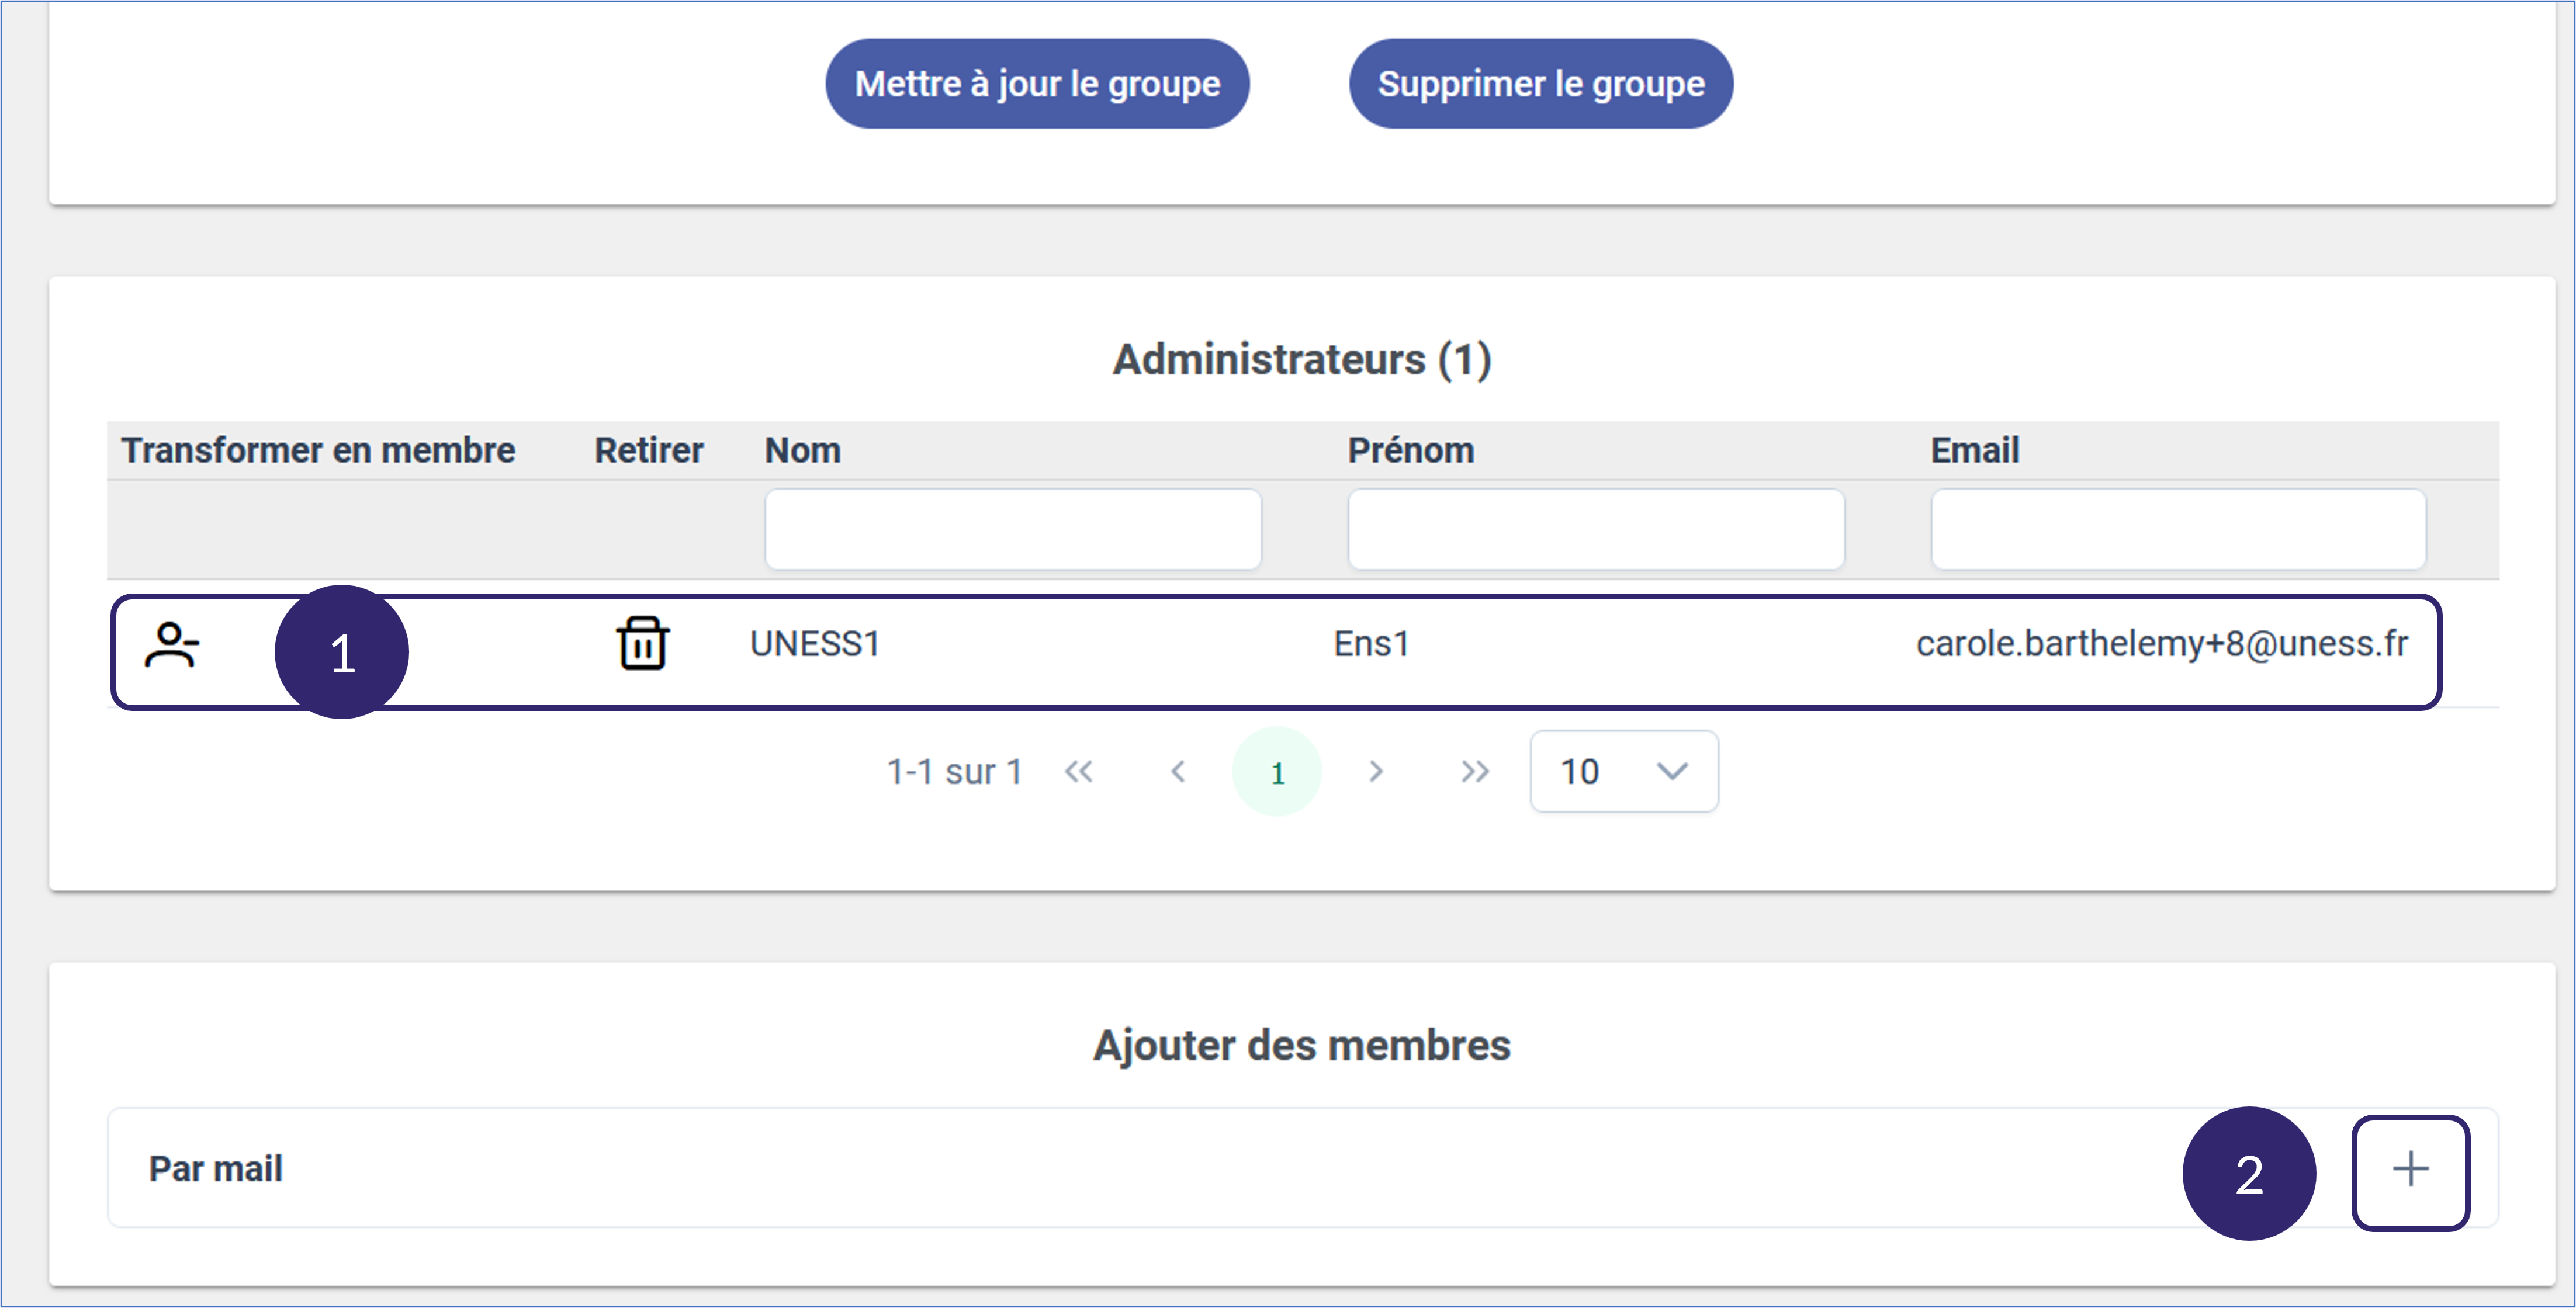Image resolution: width=2576 pixels, height=1308 pixels.
Task: Go to last page double-chevron icon
Action: [x=1475, y=771]
